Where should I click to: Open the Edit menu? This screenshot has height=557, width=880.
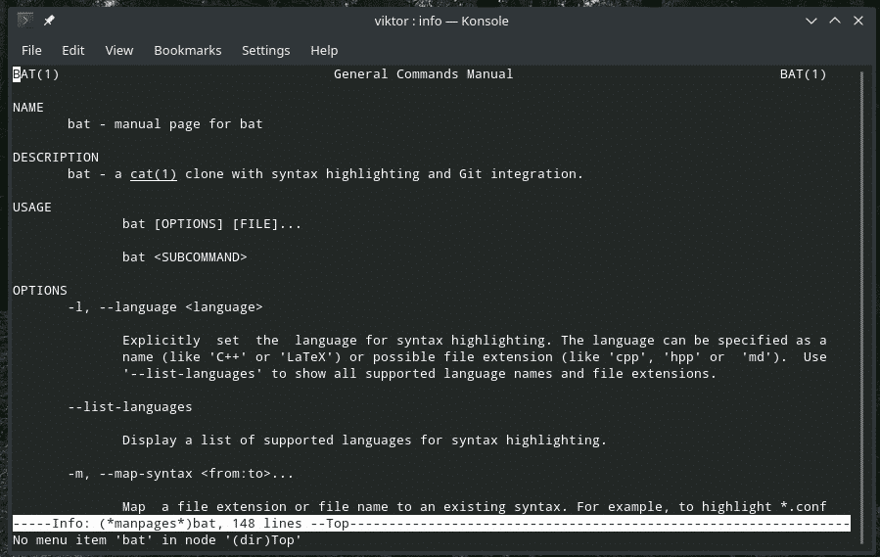tap(73, 50)
